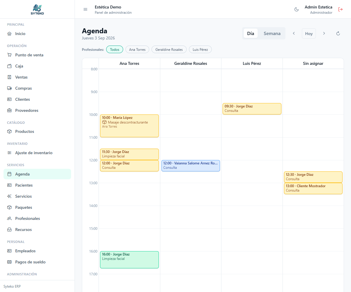The height and width of the screenshot is (292, 351).
Task: Go to previous day arrow
Action: coord(294,33)
